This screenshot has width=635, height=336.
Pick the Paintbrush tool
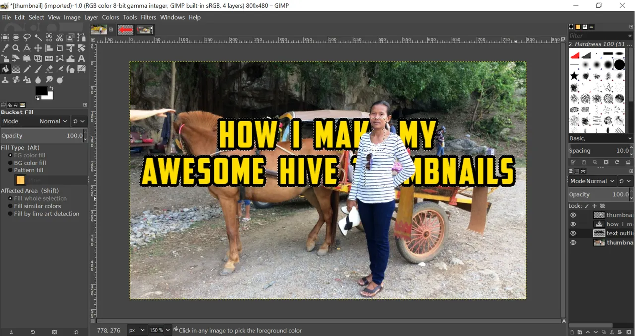(38, 69)
